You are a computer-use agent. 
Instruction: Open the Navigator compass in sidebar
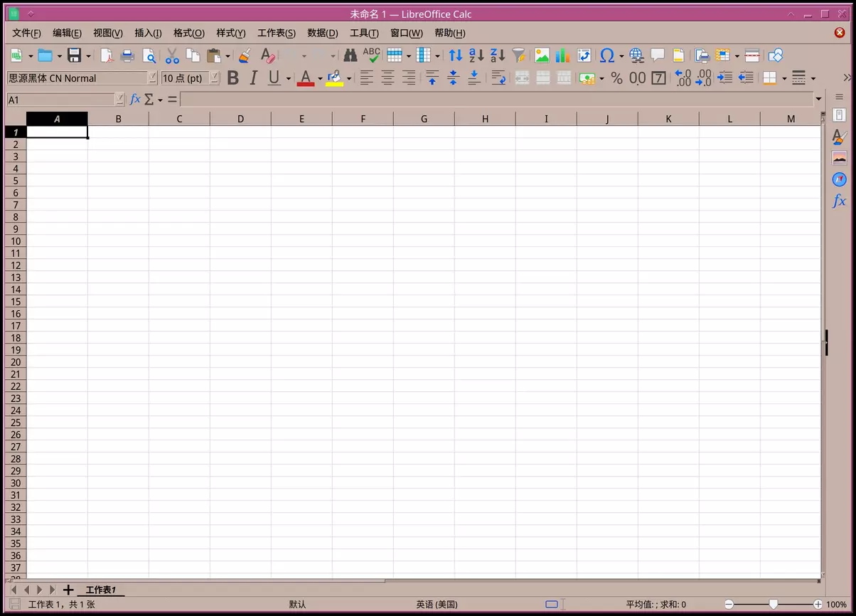(839, 179)
